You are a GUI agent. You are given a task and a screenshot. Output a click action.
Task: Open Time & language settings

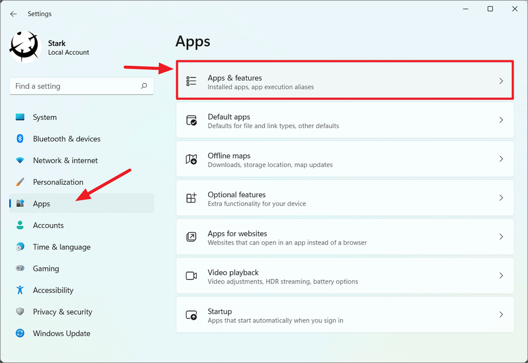tap(82, 247)
